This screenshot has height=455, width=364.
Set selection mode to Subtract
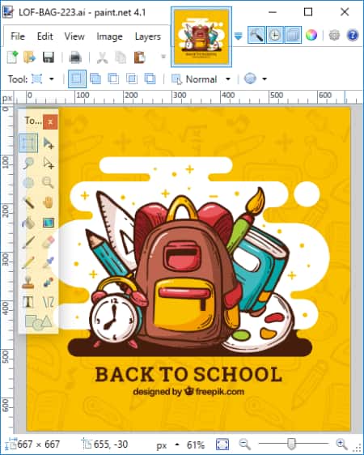click(x=113, y=79)
